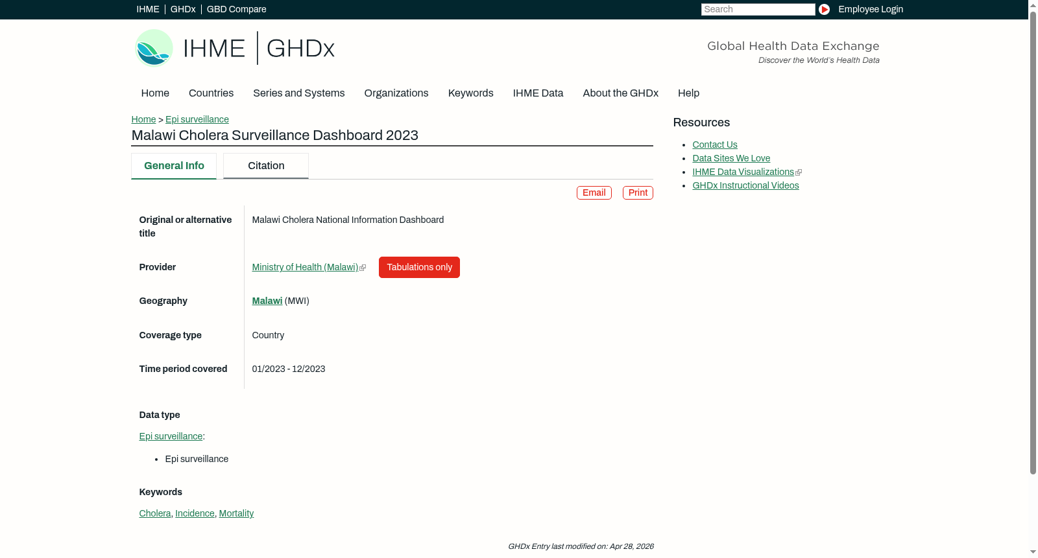Open the Incidence keyword link
Image resolution: width=1038 pixels, height=558 pixels.
pyautogui.click(x=195, y=514)
